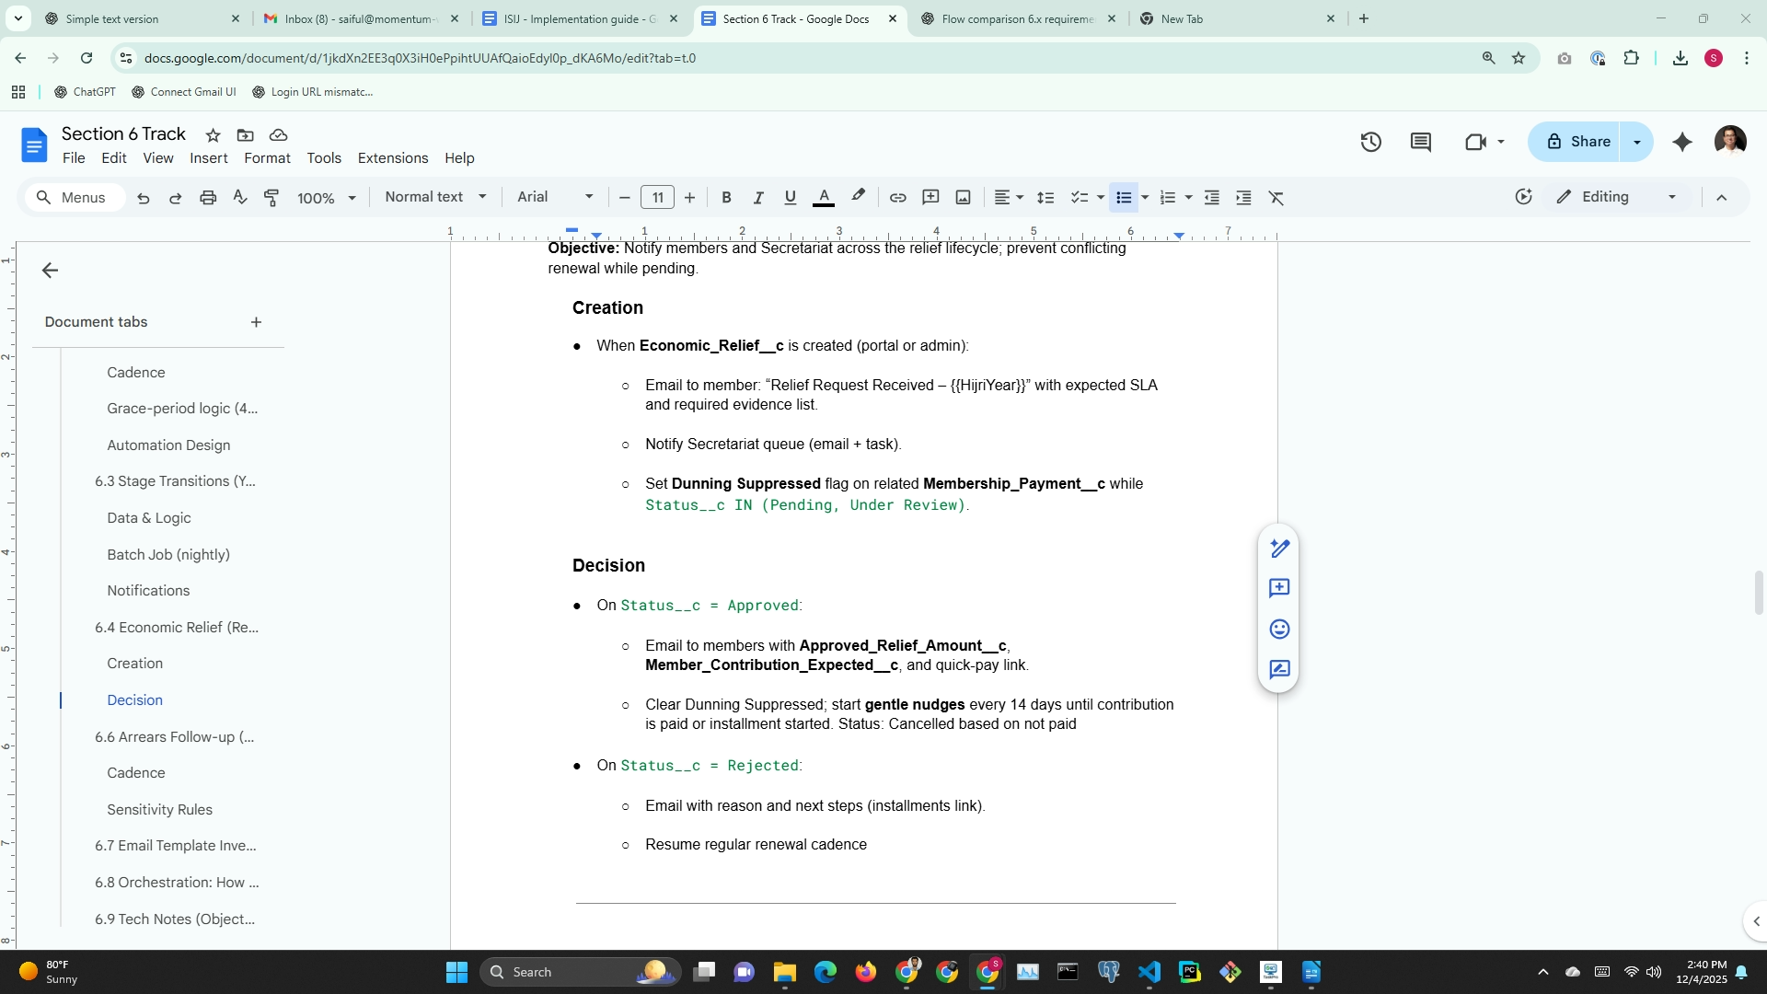This screenshot has height=994, width=1767.
Task: Click the Insert link toolbar icon
Action: (897, 197)
